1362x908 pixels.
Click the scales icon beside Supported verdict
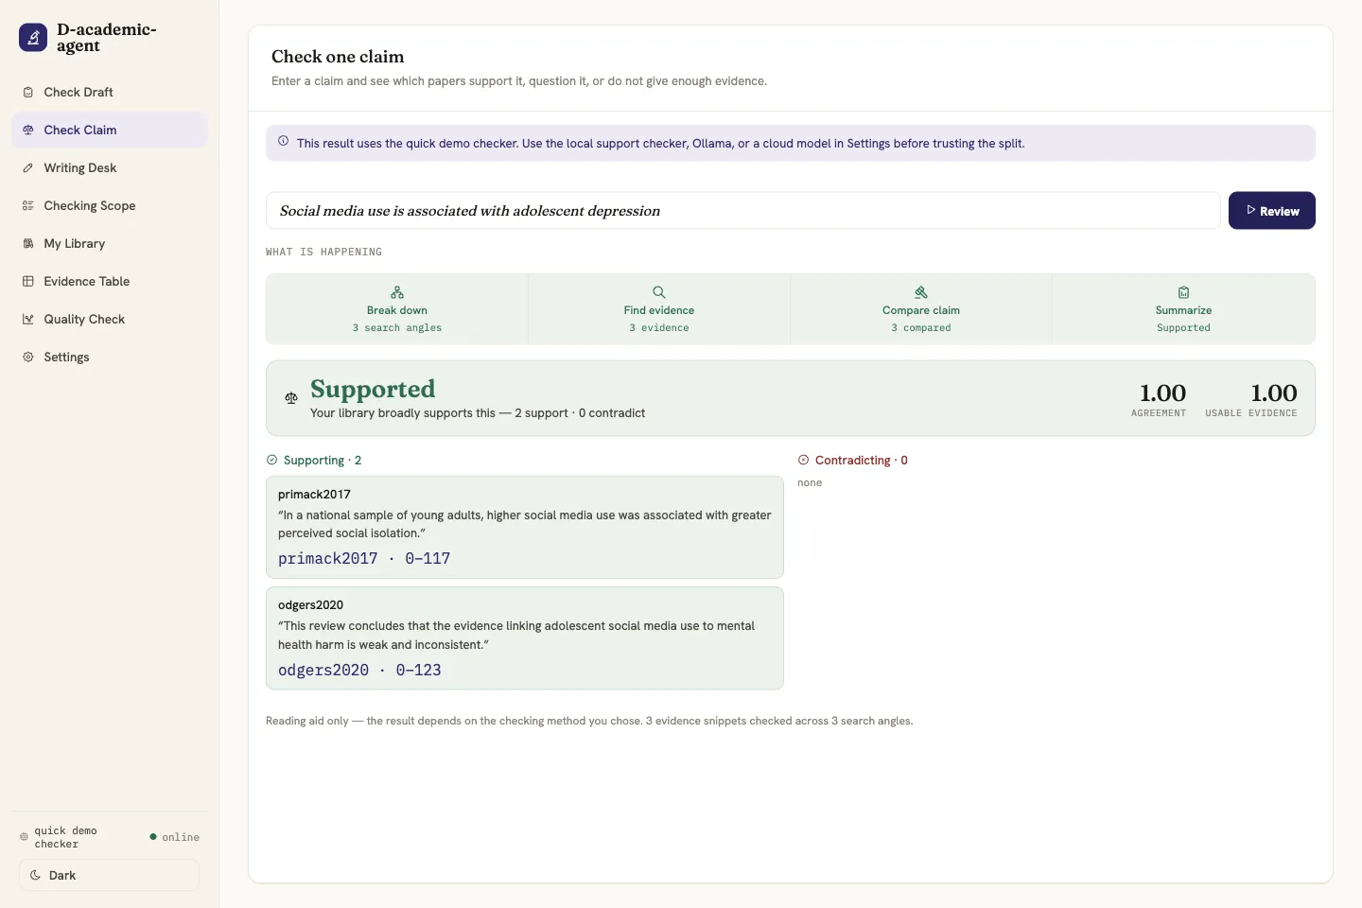point(291,398)
